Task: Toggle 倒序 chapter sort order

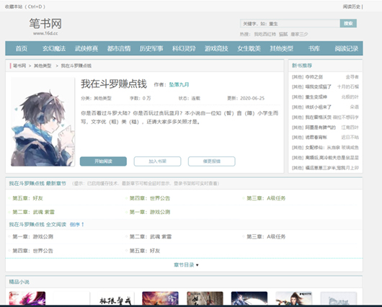Action: tap(76, 224)
